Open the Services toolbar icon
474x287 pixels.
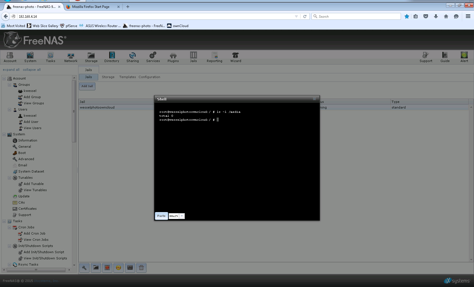point(153,57)
